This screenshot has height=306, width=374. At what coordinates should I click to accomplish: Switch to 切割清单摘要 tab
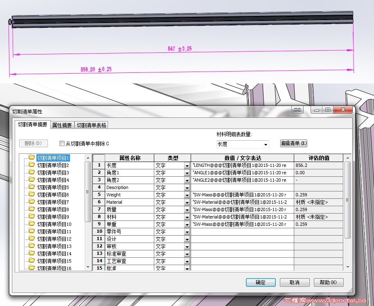(x=33, y=124)
